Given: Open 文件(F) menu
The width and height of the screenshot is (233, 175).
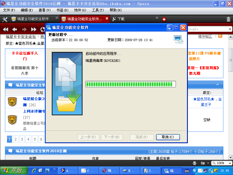Looking at the screenshot, I should (x=9, y=10).
